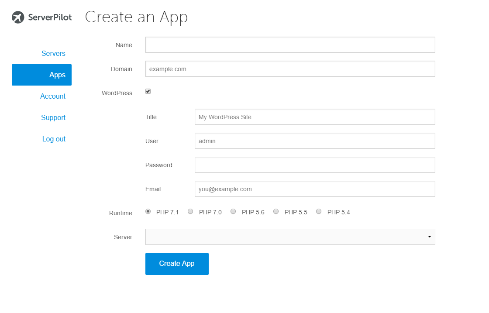Select the PHP 7.1 runtime
The height and width of the screenshot is (313, 489).
click(148, 212)
